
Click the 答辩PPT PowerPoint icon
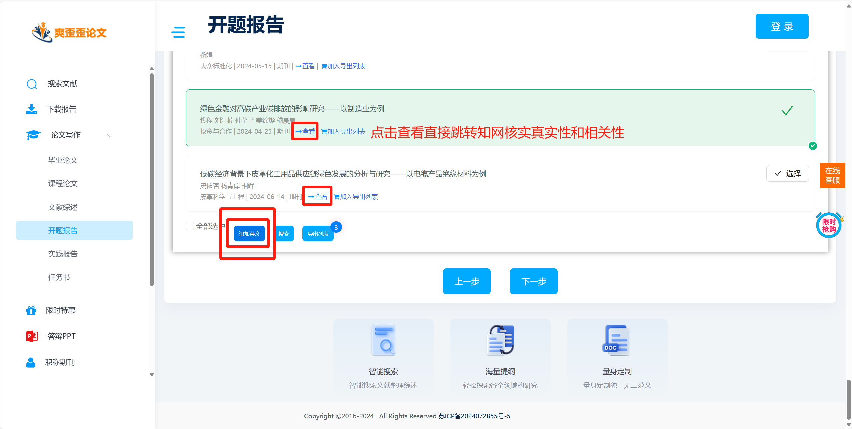[32, 336]
